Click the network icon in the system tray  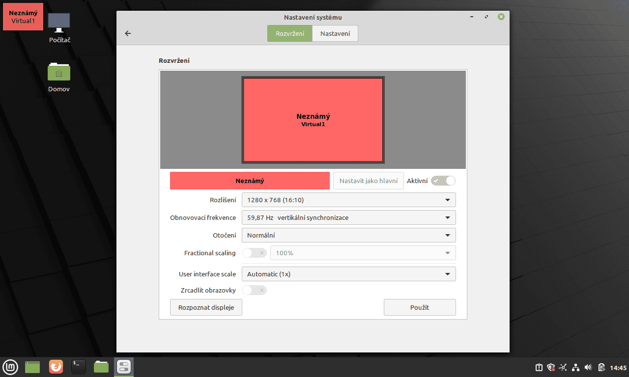[x=575, y=367]
